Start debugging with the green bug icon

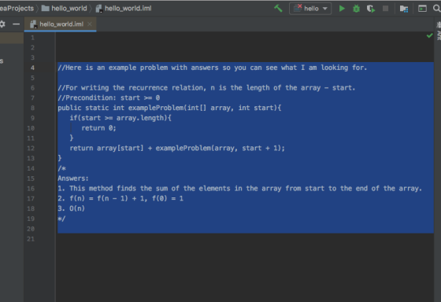pyautogui.click(x=356, y=9)
